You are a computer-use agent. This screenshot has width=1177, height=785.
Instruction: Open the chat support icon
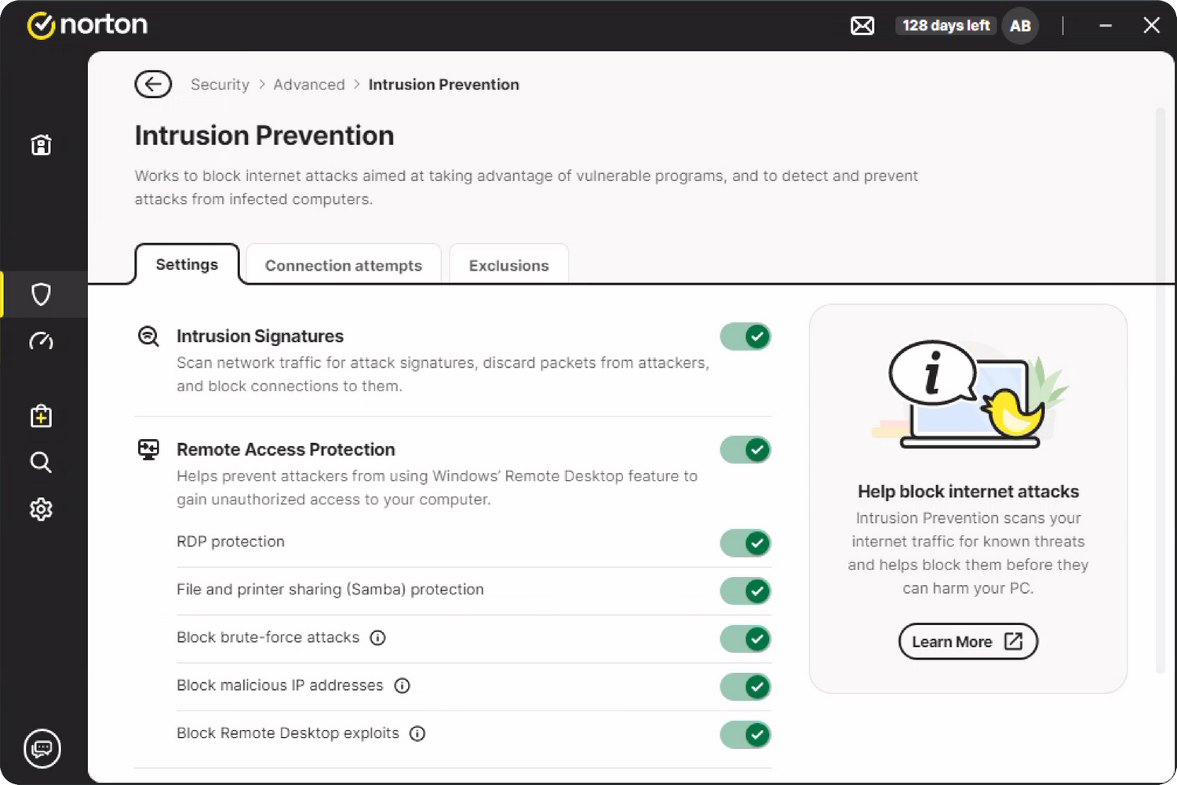(42, 748)
